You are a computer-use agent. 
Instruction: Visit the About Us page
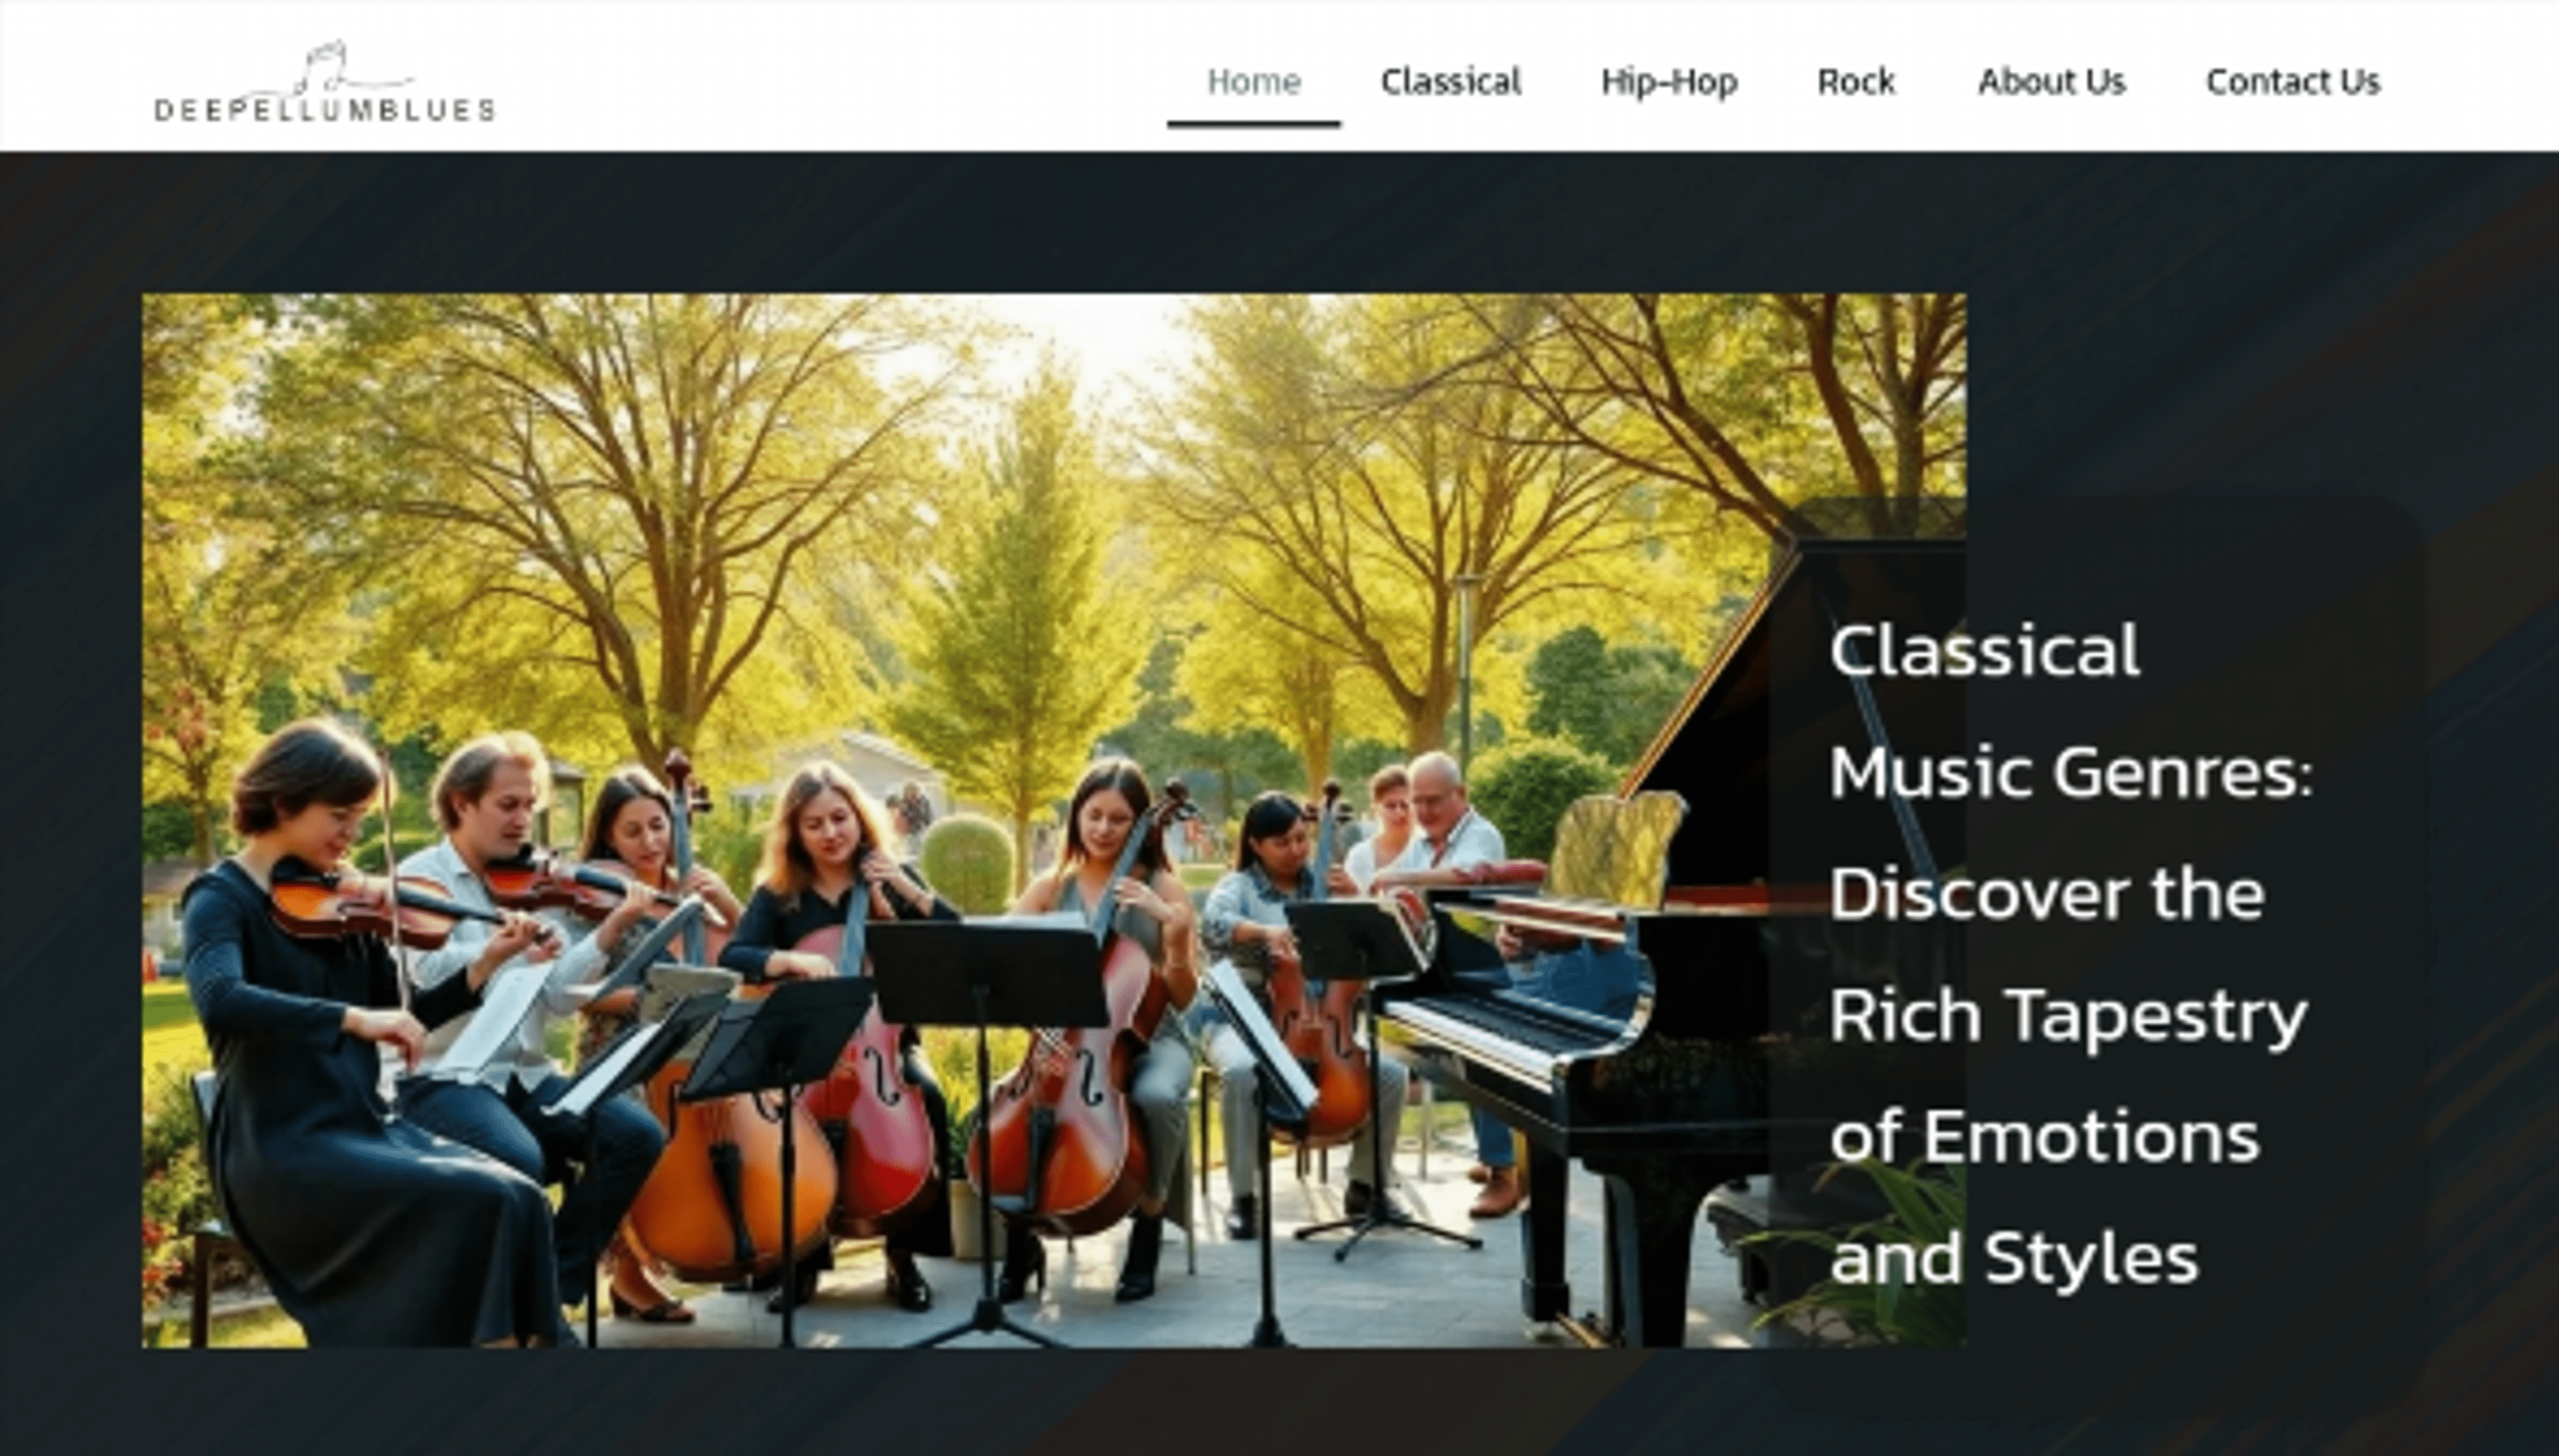coord(2051,81)
